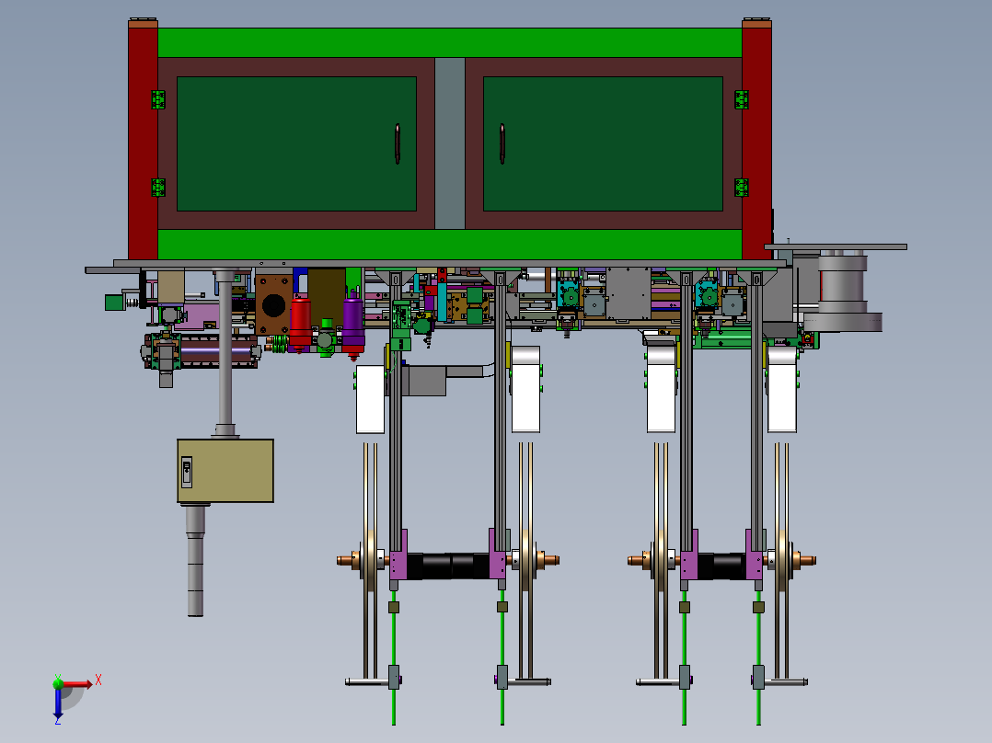Pick the gray center divider between cabinet doors

click(x=450, y=143)
